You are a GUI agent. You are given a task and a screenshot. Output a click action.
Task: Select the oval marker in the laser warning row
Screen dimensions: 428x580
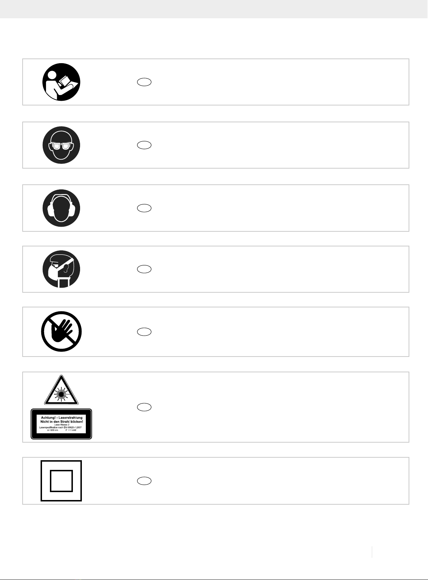pos(144,407)
